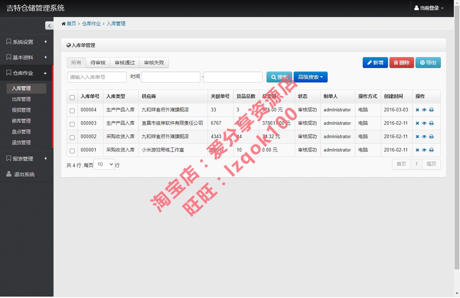Open the 高级搜索 dropdown

click(x=311, y=77)
